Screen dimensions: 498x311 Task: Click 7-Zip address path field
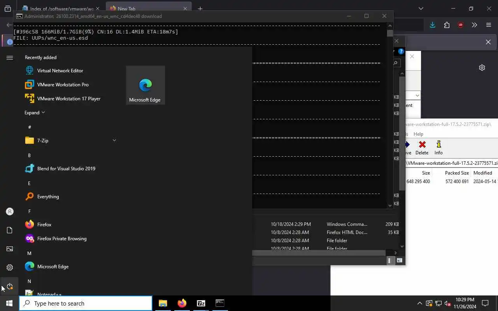(452, 163)
